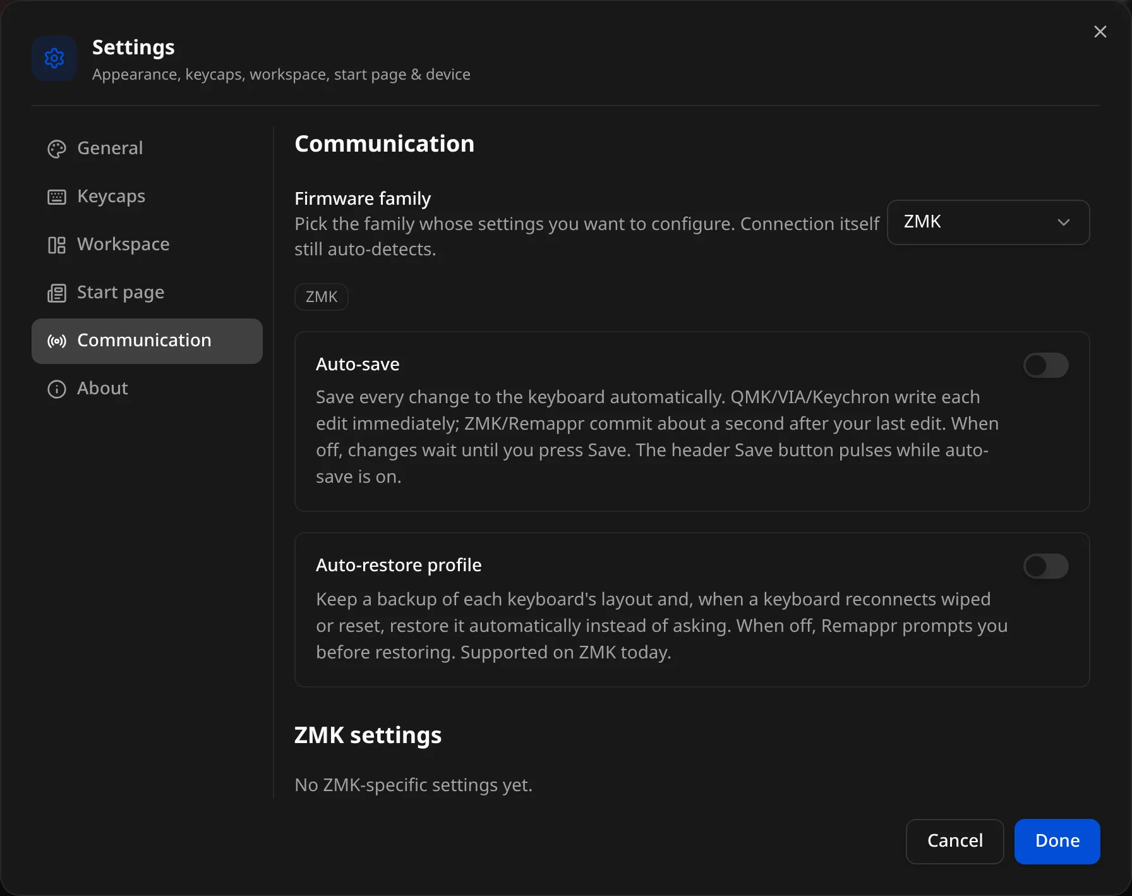Click the Auto-restore profile title

tap(399, 565)
